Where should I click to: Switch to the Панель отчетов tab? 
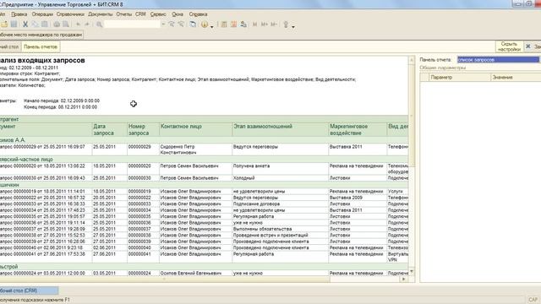tap(41, 46)
